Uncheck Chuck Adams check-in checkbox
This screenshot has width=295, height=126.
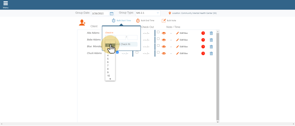(117, 52)
